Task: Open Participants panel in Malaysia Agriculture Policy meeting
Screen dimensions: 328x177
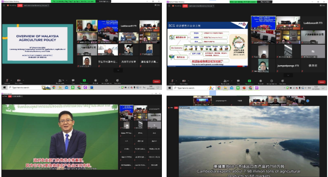Action: [60, 81]
